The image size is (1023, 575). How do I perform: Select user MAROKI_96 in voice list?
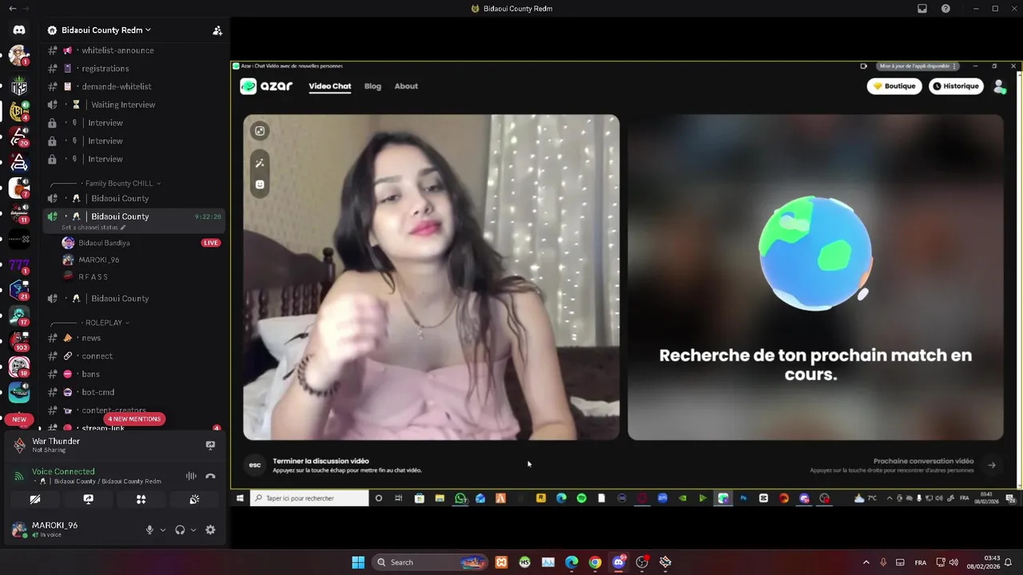(99, 260)
